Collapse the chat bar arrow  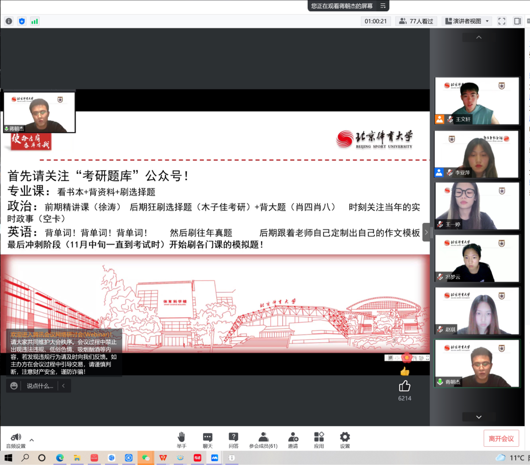[x=63, y=386]
